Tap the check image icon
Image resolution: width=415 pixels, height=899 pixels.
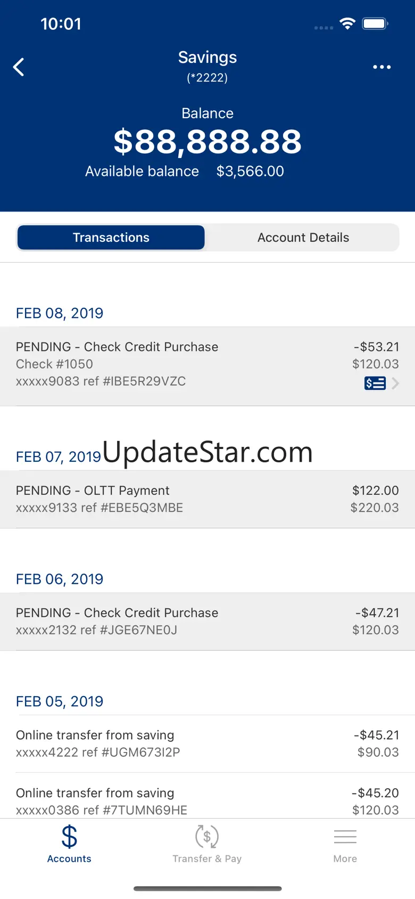[375, 383]
